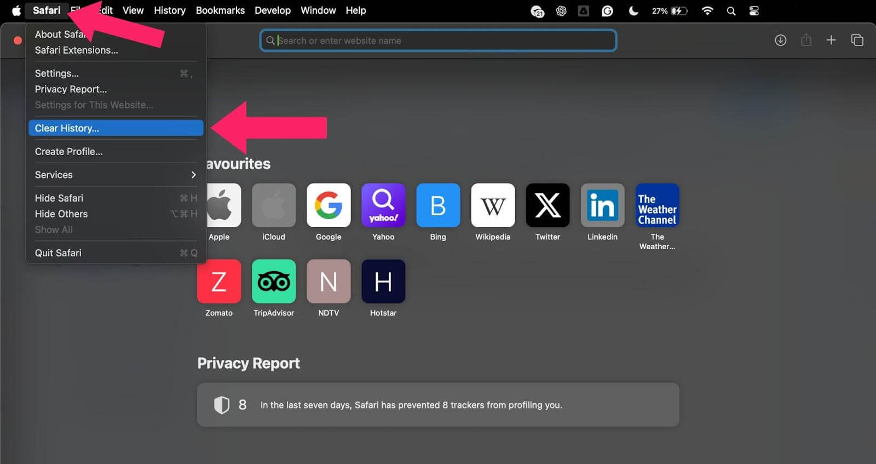The height and width of the screenshot is (464, 876).
Task: Open the View menu
Action: click(x=133, y=10)
